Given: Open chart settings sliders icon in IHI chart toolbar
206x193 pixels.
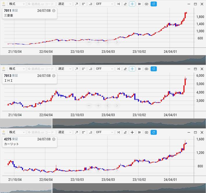Looking at the screenshot, I should (x=139, y=69).
